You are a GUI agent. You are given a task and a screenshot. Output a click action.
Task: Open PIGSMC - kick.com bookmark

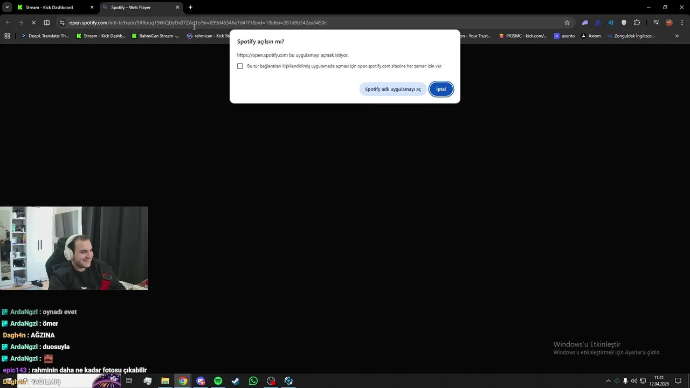(x=523, y=36)
